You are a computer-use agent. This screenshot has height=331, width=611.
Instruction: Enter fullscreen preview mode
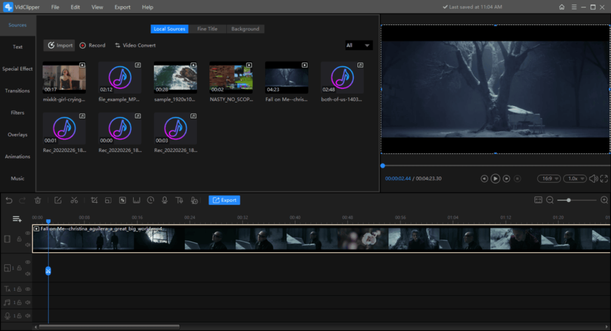(x=604, y=178)
